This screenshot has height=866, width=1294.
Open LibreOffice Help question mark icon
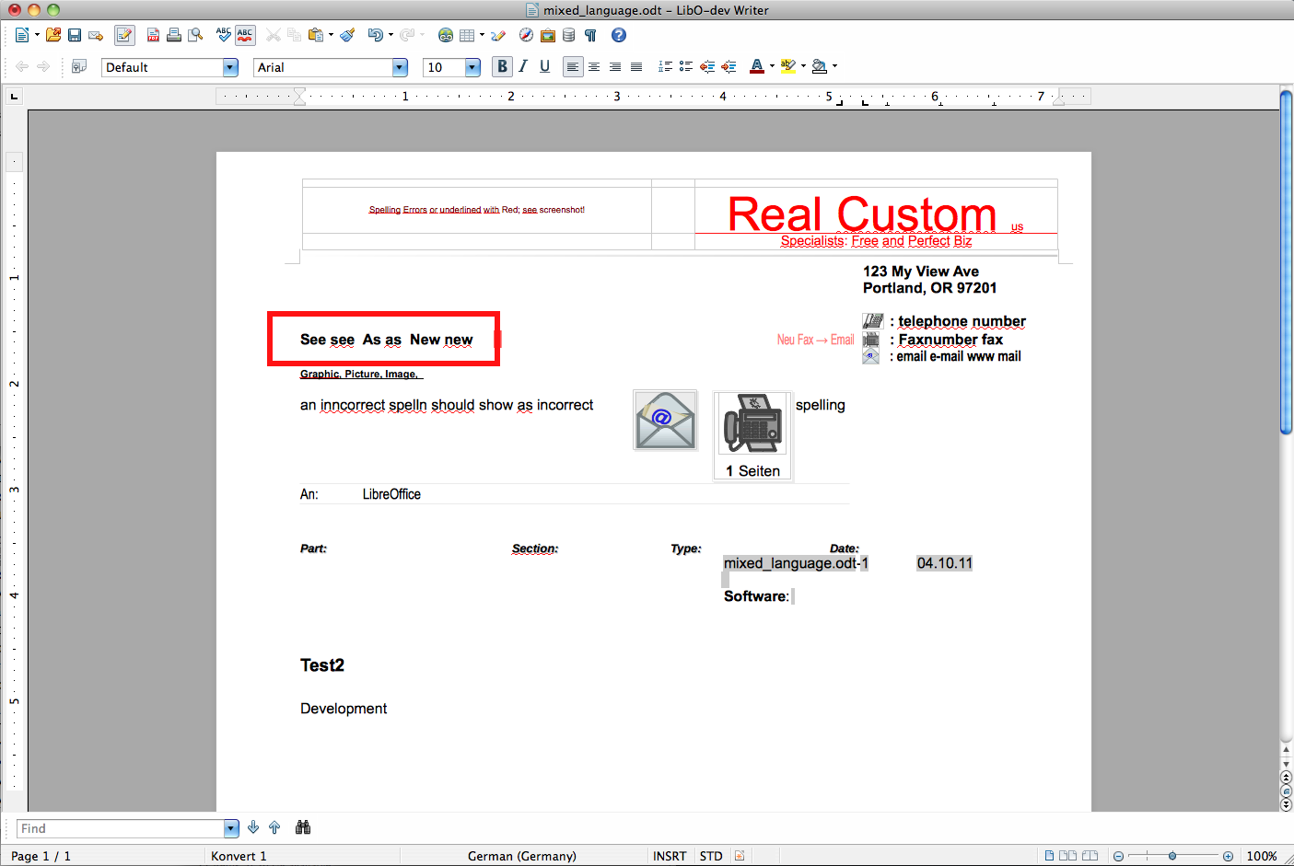[619, 35]
